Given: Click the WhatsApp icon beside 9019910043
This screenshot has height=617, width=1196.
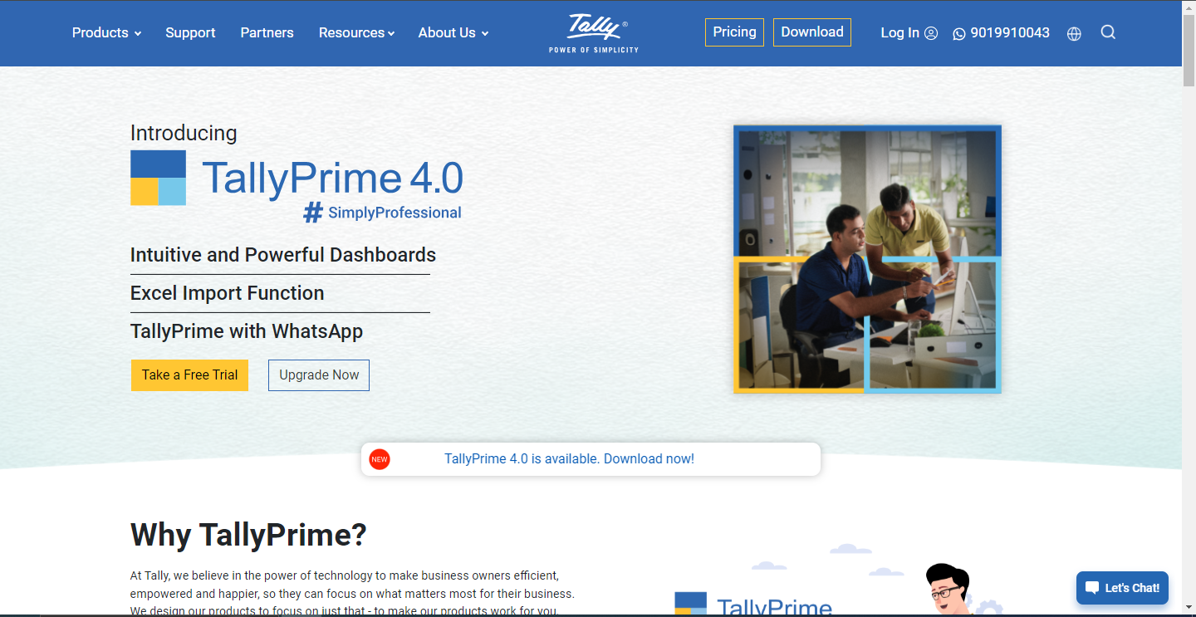Looking at the screenshot, I should [959, 34].
